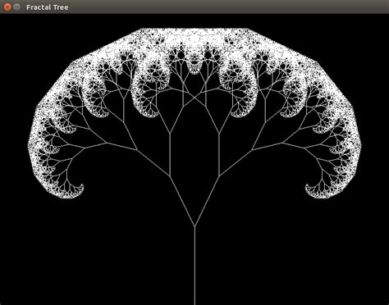
Task: Close the Fractal Tree window
Action: click(x=7, y=7)
